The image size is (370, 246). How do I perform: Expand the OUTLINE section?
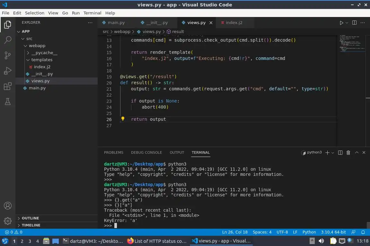tap(57, 218)
